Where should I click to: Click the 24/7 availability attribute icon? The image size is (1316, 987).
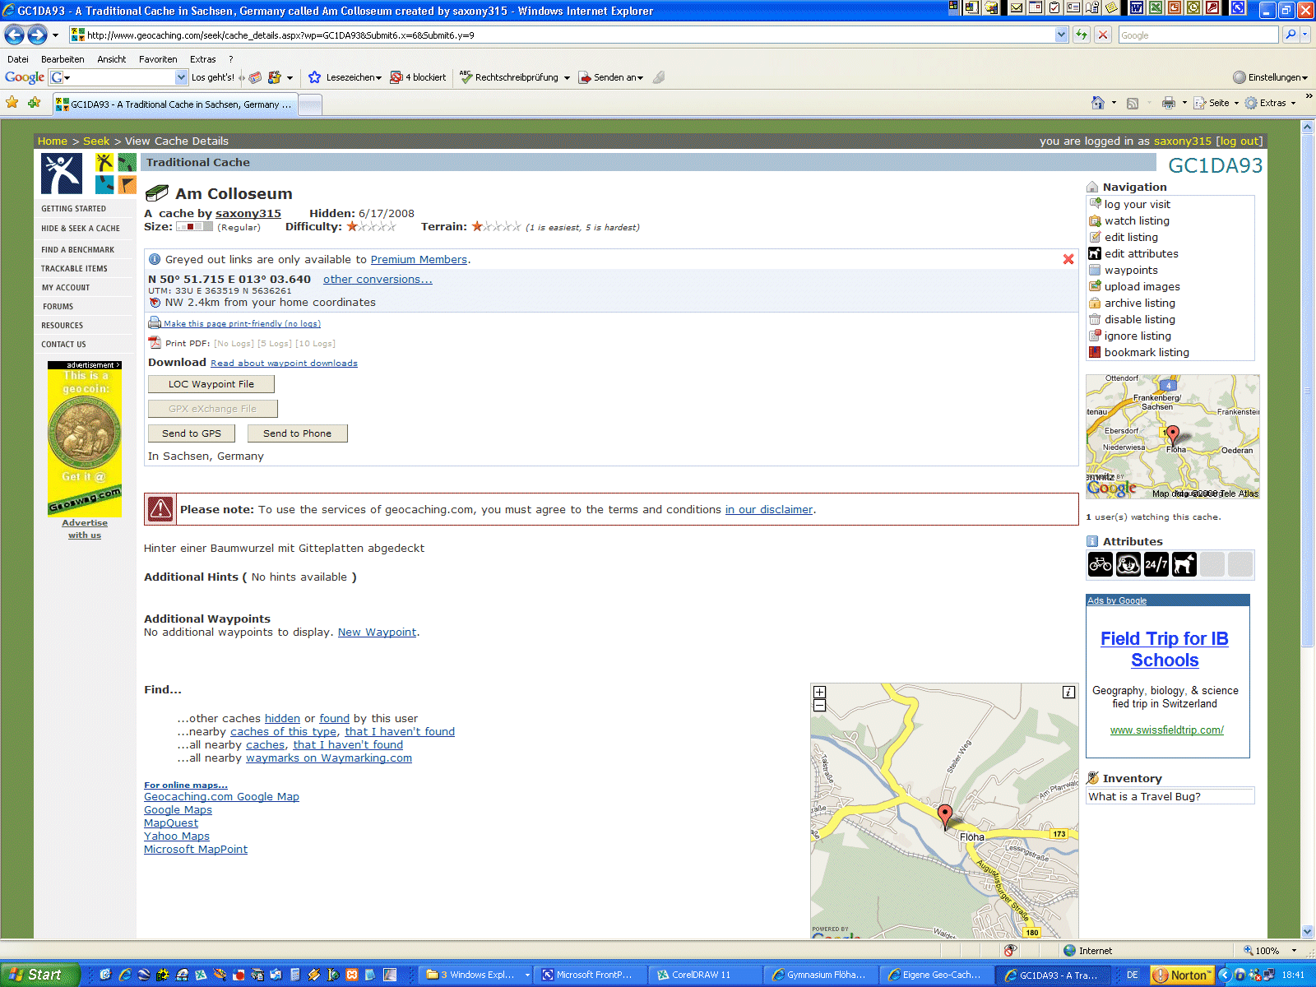click(1156, 564)
